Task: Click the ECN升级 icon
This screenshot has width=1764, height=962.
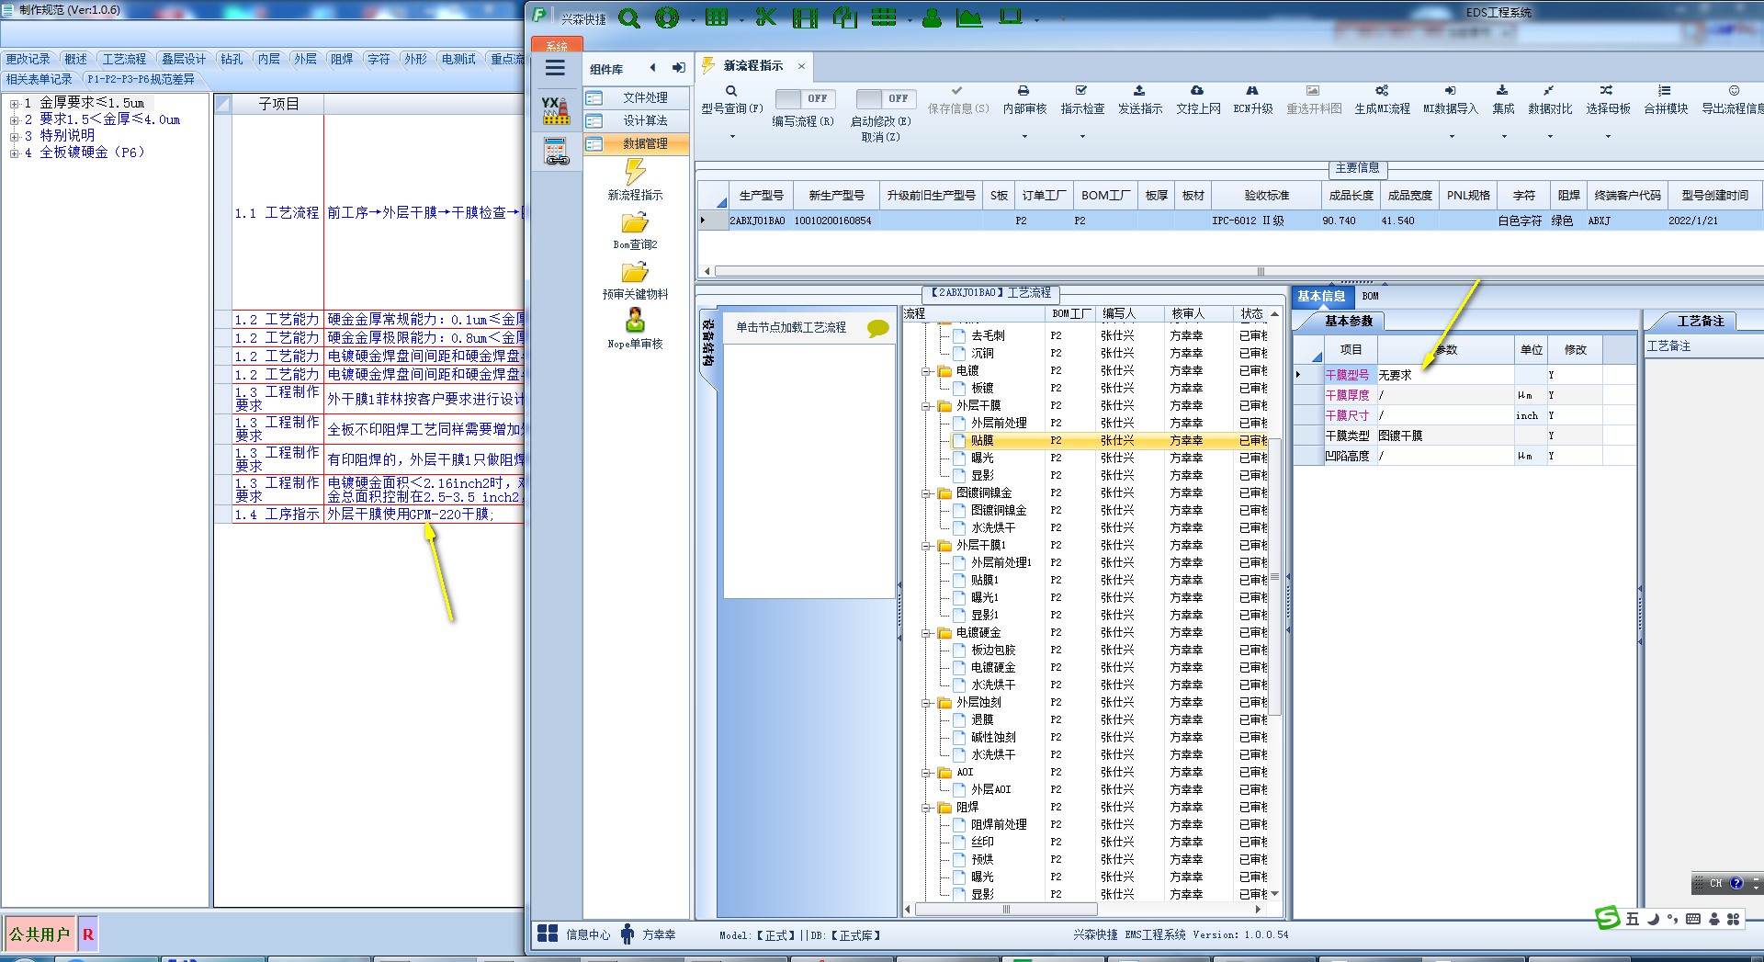Action: click(x=1252, y=91)
